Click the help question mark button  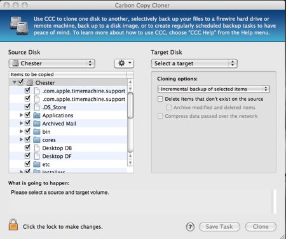[x=190, y=227]
